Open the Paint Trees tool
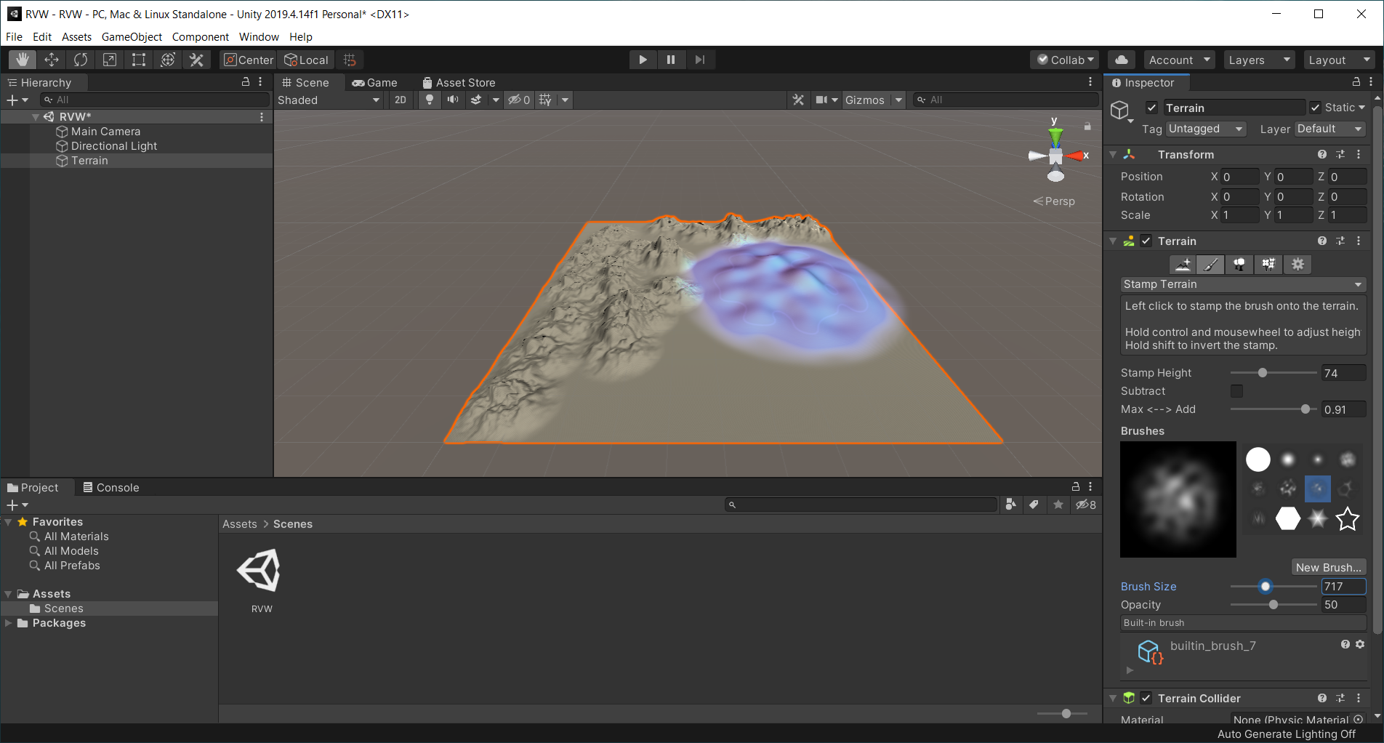This screenshot has width=1384, height=743. point(1239,265)
